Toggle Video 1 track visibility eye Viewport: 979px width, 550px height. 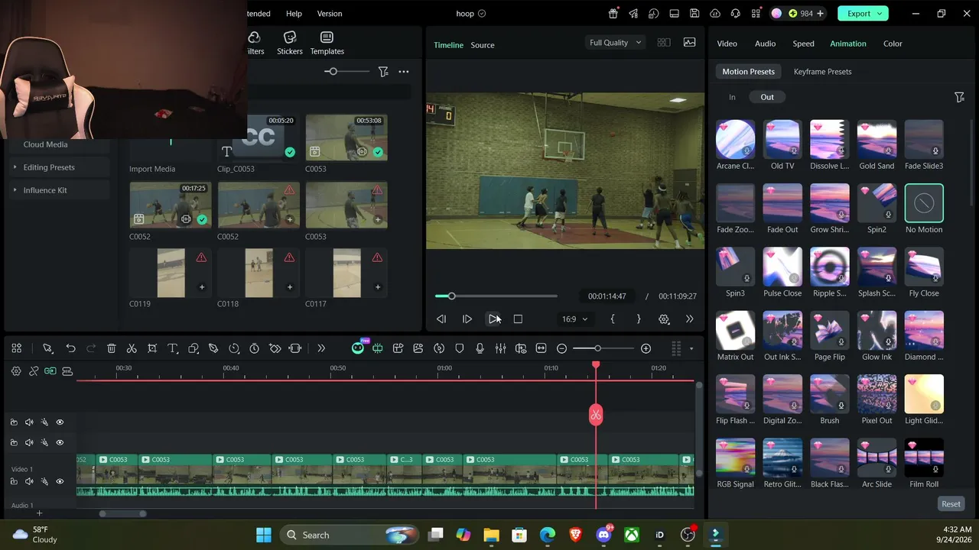coord(60,481)
